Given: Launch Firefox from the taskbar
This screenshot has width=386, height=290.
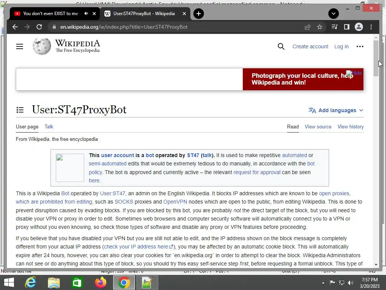Looking at the screenshot, I should (x=100, y=282).
